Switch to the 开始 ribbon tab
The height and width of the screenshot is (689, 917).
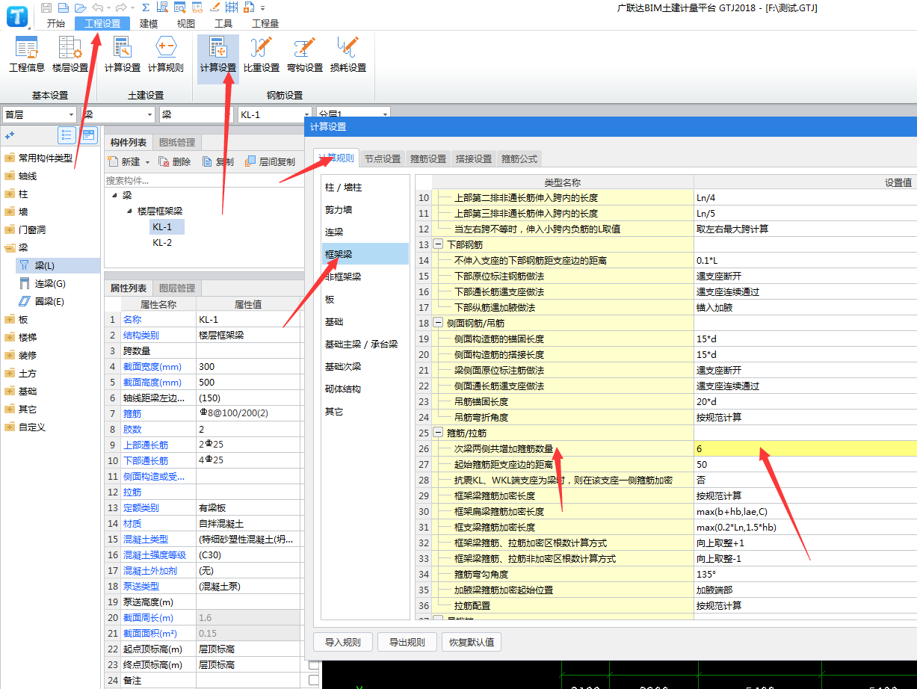click(56, 23)
